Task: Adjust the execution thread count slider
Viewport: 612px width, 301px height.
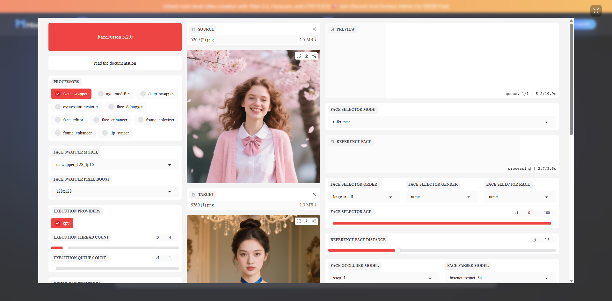Action: (x=115, y=248)
